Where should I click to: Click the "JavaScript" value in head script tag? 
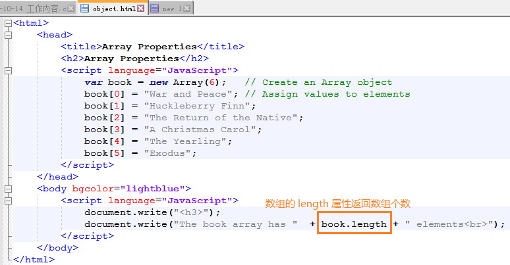(197, 70)
